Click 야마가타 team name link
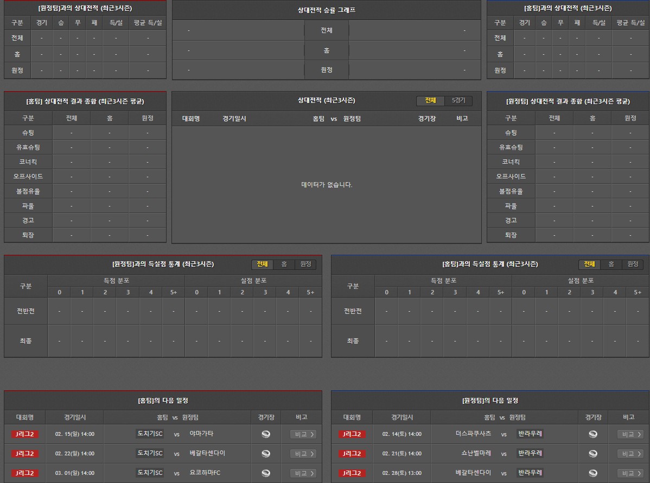This screenshot has height=483, width=650. [x=201, y=434]
